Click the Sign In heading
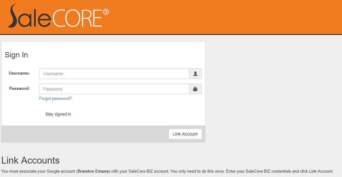342x177 pixels. click(16, 55)
